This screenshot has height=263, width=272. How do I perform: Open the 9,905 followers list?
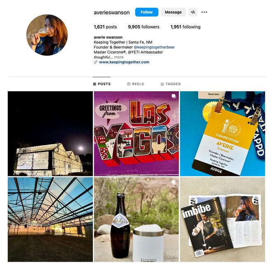coord(143,27)
